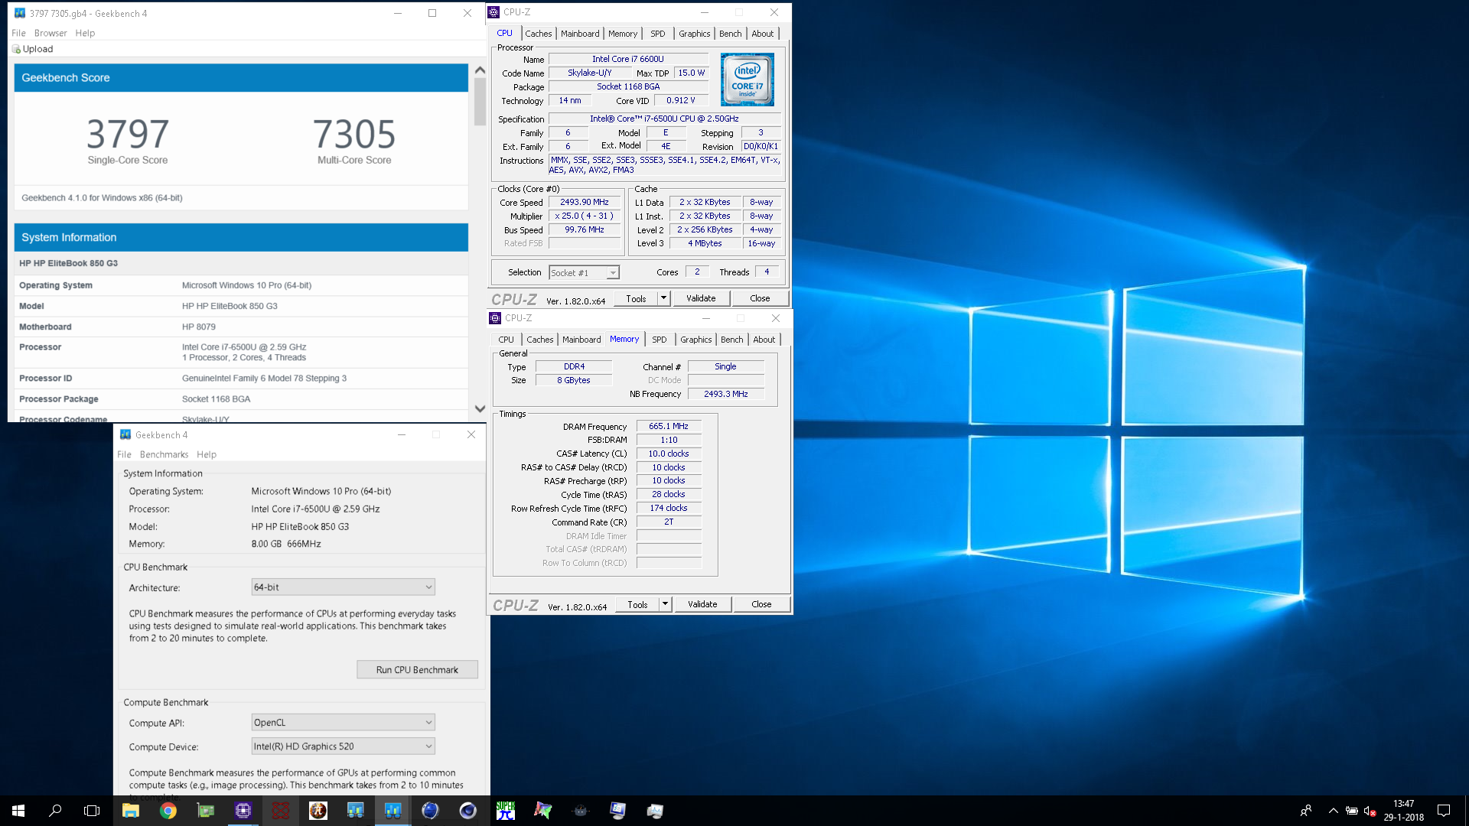Open the Action Center notifications
Viewport: 1469px width, 826px height.
(1444, 811)
